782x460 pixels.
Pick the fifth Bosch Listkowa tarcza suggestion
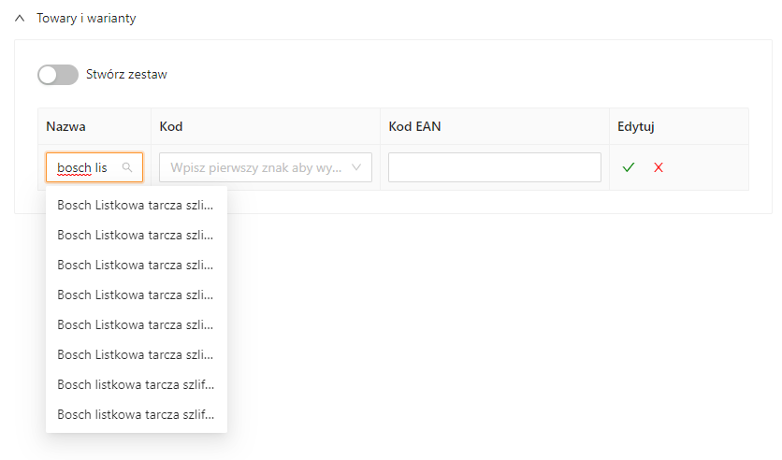(136, 323)
